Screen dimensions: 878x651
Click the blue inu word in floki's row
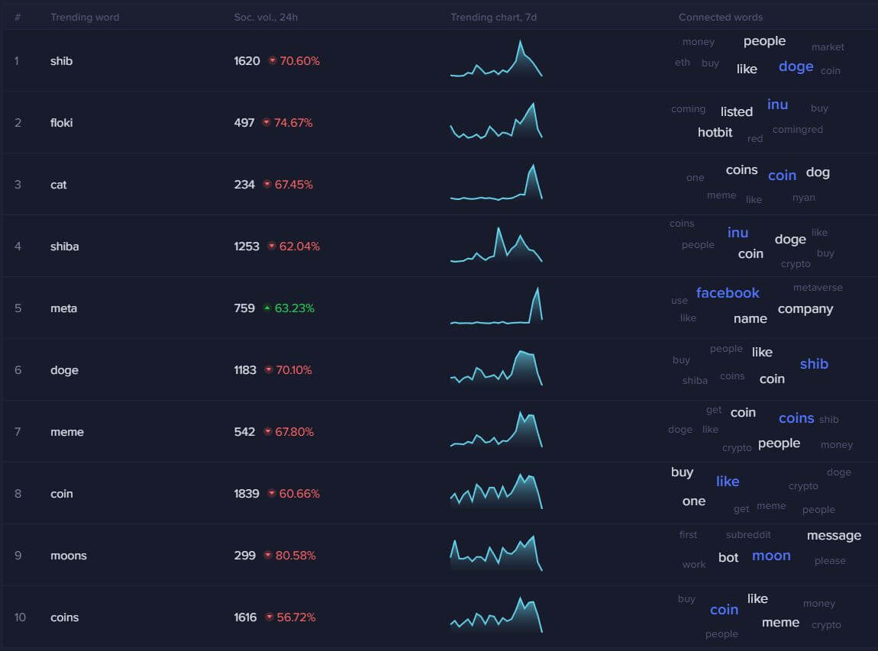tap(777, 105)
